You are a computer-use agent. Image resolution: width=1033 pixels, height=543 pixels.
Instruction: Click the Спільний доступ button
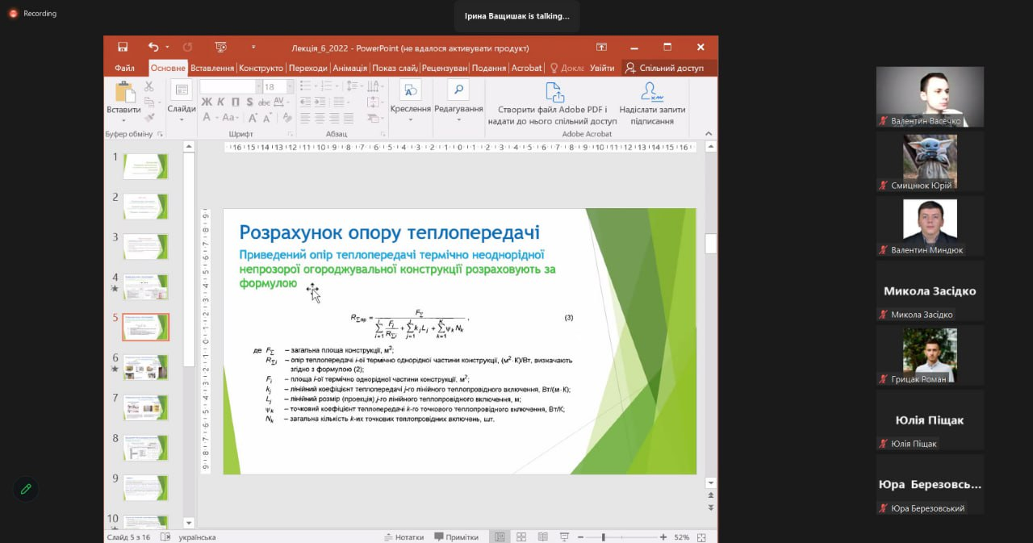(664, 69)
